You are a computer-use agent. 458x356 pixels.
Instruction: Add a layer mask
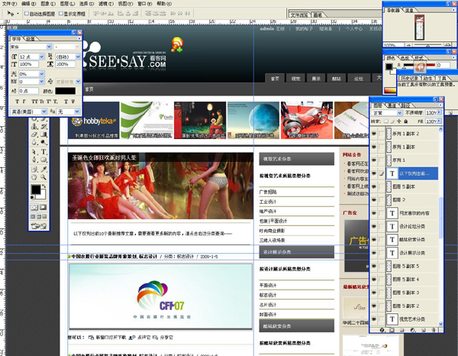pos(392,330)
